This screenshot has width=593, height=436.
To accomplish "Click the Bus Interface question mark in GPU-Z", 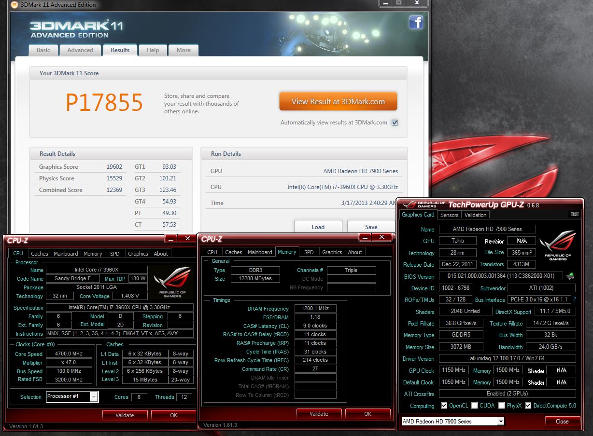I will [x=574, y=300].
